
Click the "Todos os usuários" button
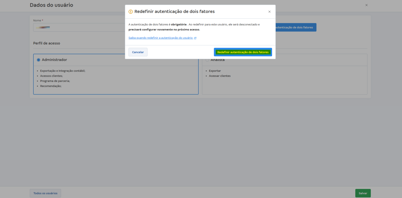45,193
